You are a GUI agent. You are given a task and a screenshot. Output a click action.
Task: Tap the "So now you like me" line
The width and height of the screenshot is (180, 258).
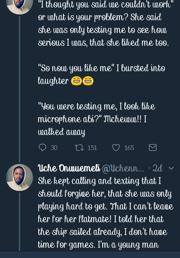point(101,68)
